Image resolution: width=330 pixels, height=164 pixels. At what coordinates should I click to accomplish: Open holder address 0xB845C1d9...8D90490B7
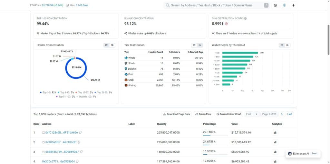pos(62,152)
